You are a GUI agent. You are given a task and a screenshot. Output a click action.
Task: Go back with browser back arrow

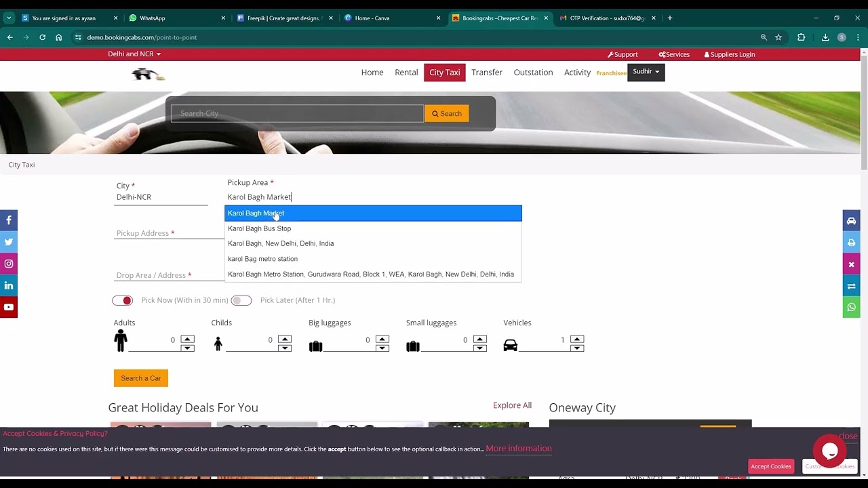9,37
